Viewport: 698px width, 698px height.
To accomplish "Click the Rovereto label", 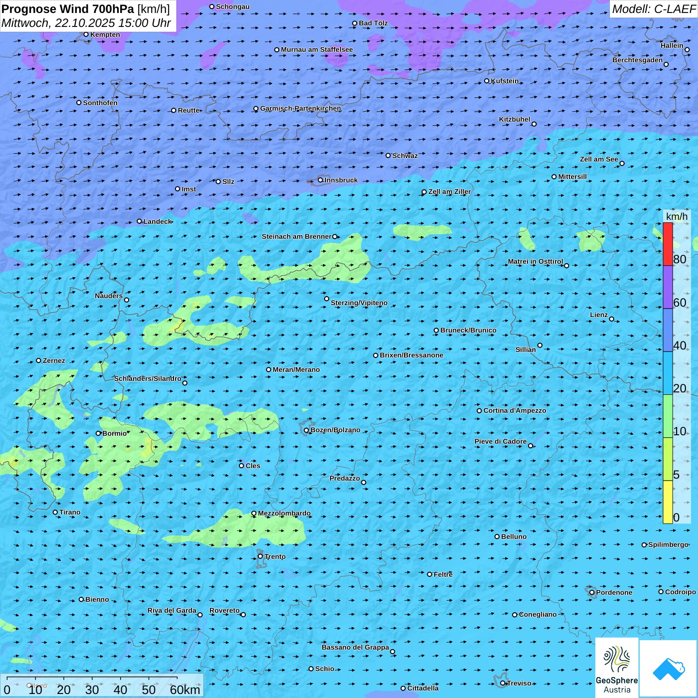I will (x=224, y=610).
